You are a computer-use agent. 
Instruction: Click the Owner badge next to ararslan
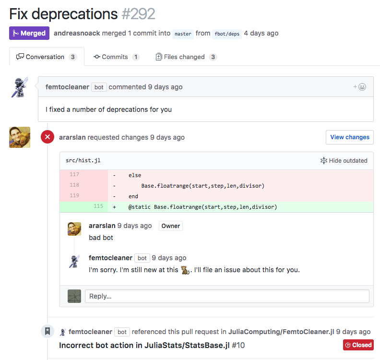[171, 226]
